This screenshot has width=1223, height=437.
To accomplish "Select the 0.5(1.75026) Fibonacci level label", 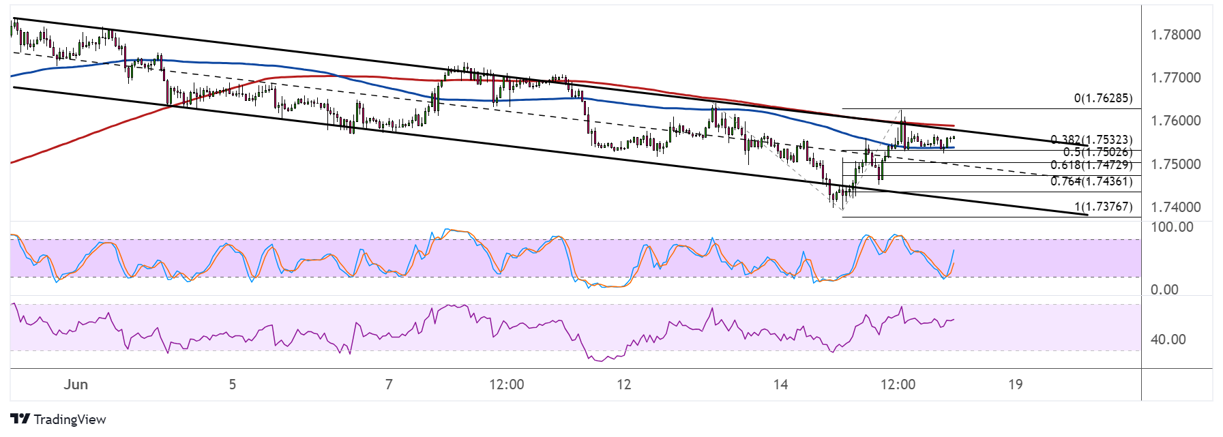I will coord(1097,152).
